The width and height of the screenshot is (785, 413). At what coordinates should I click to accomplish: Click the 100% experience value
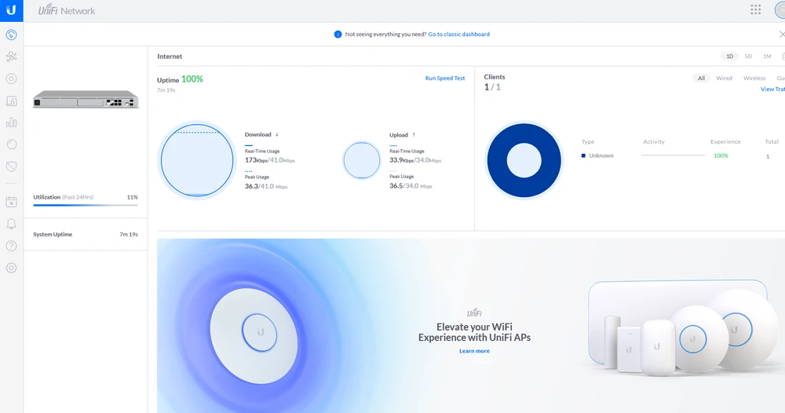pyautogui.click(x=721, y=155)
